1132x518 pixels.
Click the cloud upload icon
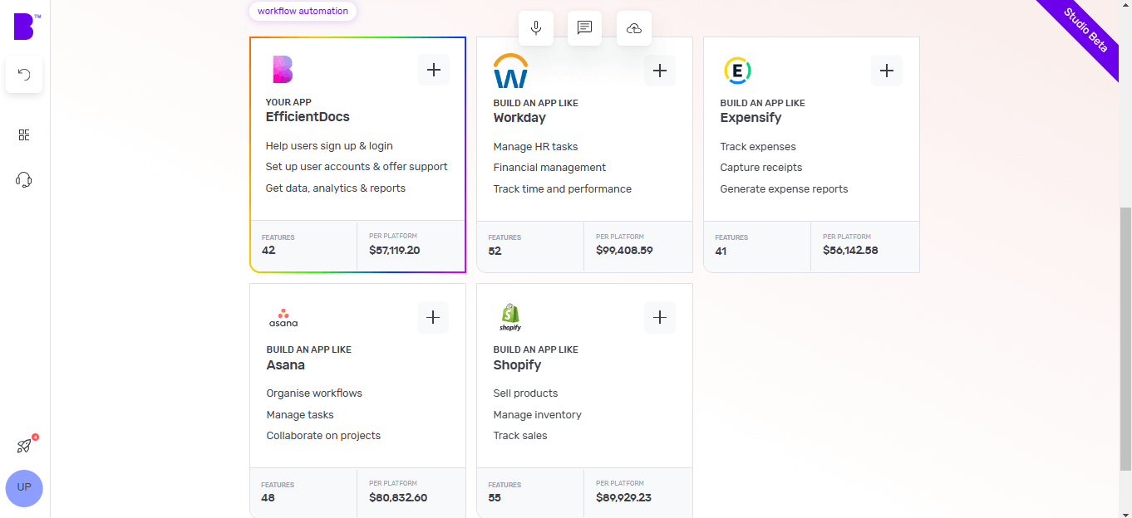click(634, 28)
